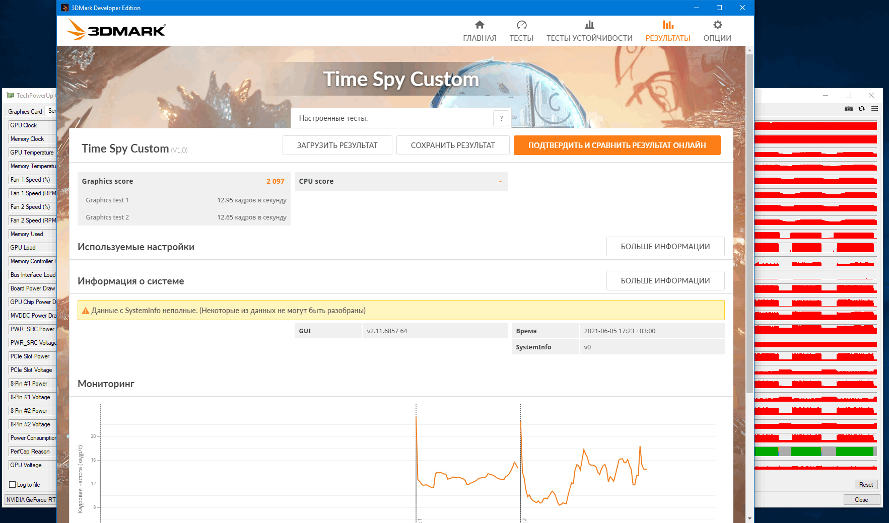Switch to GPU-Z Sensors tab
889x523 pixels.
pos(52,111)
